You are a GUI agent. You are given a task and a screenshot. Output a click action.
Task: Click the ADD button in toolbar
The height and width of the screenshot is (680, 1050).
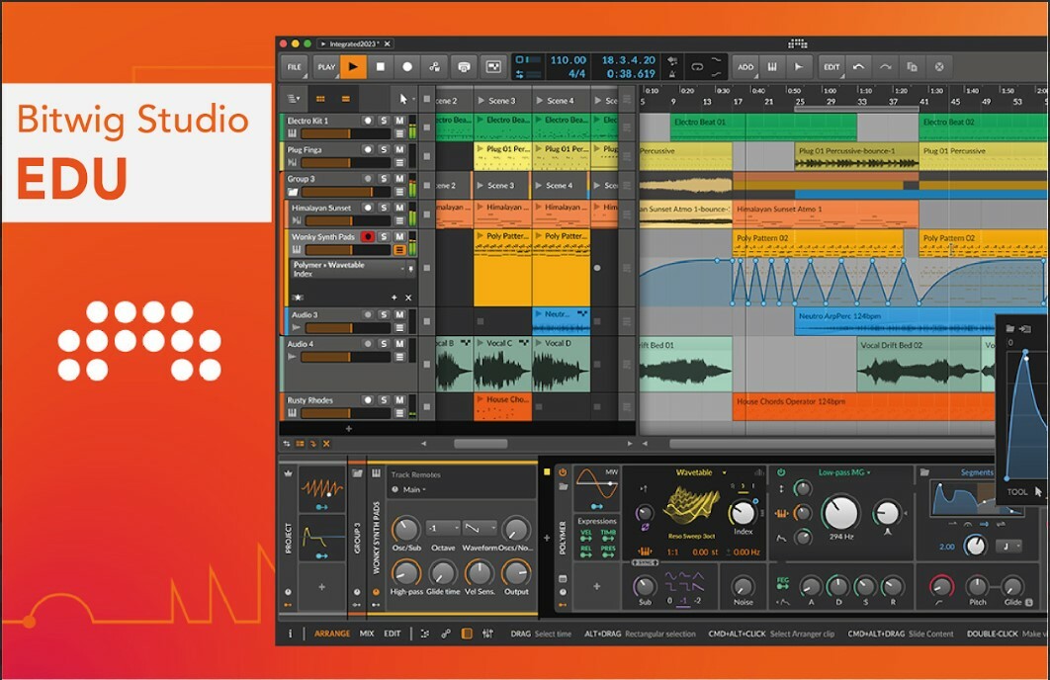pos(745,67)
